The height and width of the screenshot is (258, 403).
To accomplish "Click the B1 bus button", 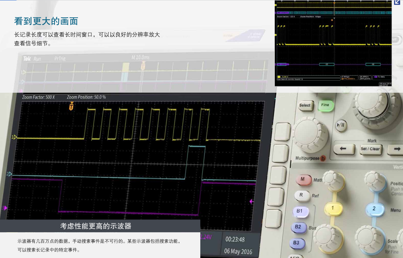I will pyautogui.click(x=300, y=212).
